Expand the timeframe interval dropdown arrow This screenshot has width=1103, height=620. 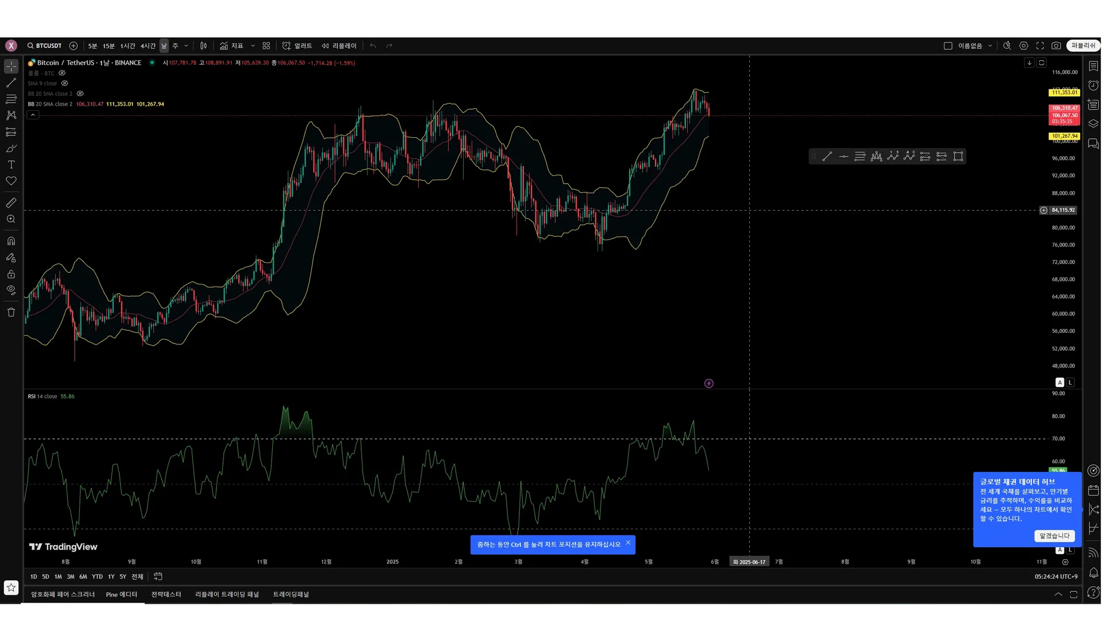coord(186,46)
